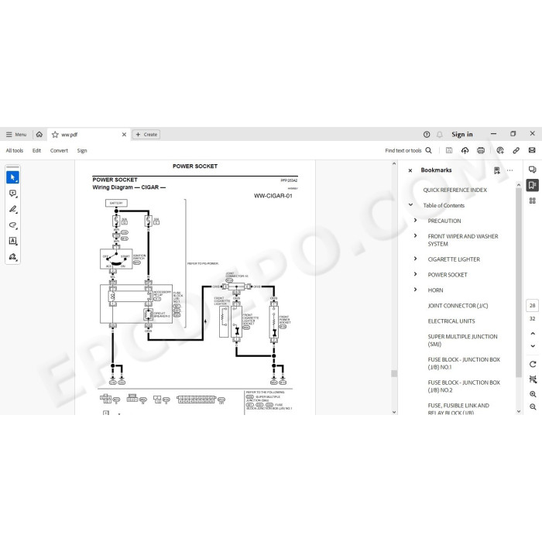Open FUSE BLOCK - JUNCTION BOX (J/B) NO.2

tap(464, 386)
